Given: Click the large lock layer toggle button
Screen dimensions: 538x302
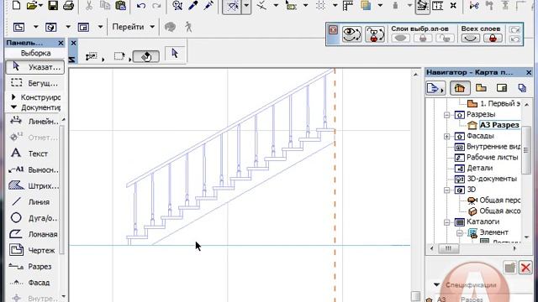Looking at the screenshot, I should [375, 34].
